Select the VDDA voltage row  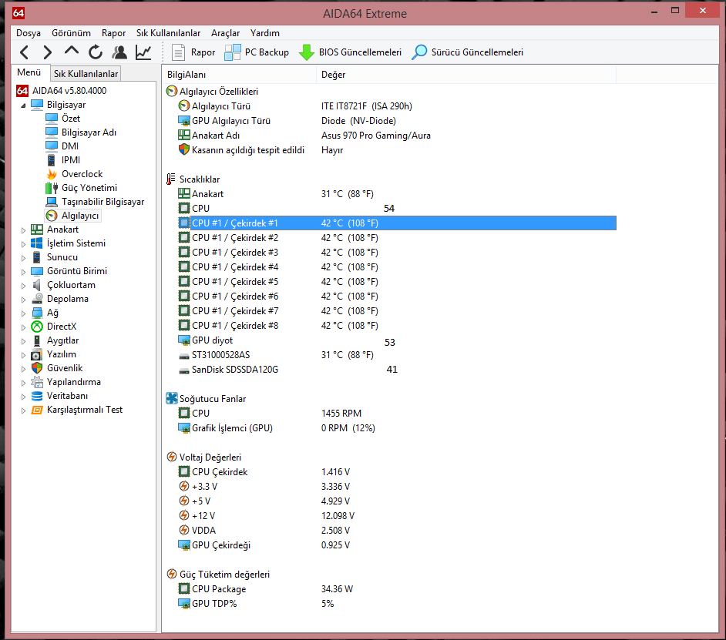(397, 531)
